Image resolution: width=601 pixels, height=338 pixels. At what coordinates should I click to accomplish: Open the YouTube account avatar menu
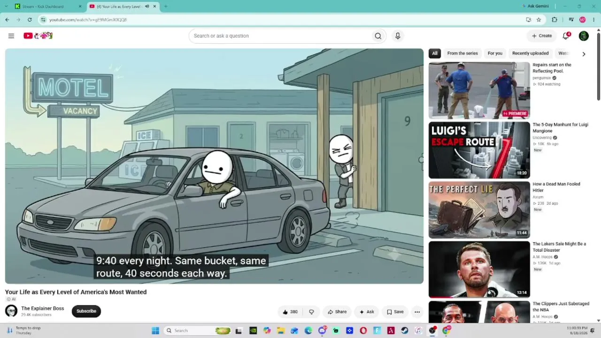[x=584, y=36]
